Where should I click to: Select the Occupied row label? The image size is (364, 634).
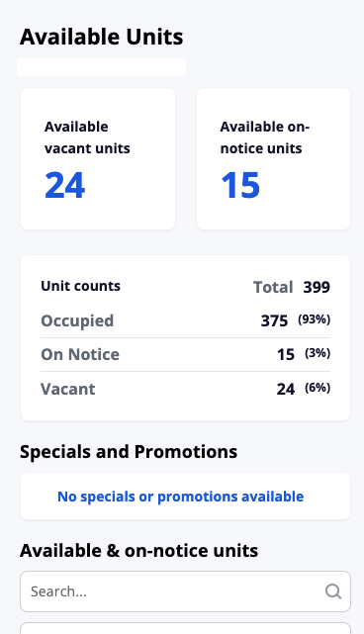[77, 320]
